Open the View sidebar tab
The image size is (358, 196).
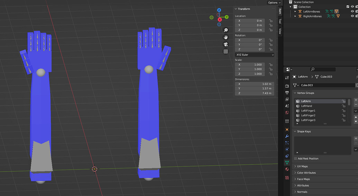(280, 31)
